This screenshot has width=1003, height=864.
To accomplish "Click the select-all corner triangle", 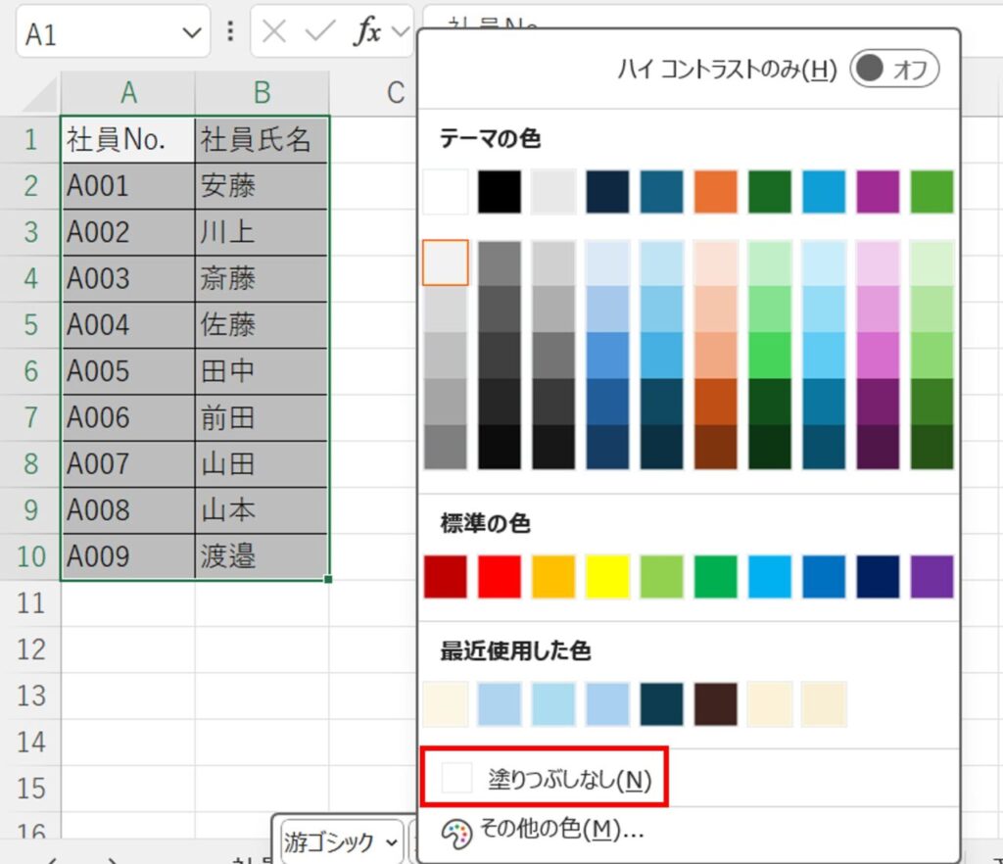I will point(39,96).
